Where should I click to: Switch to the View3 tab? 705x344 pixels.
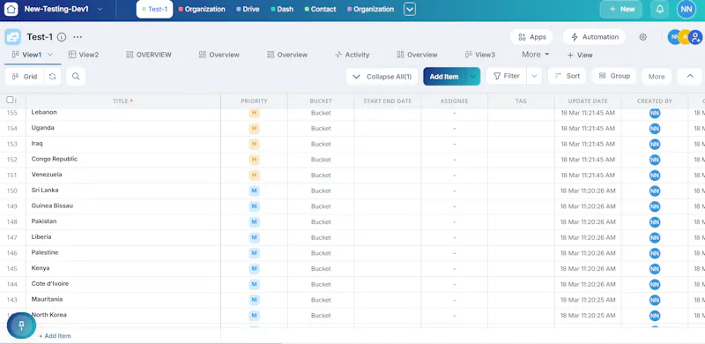(479, 55)
